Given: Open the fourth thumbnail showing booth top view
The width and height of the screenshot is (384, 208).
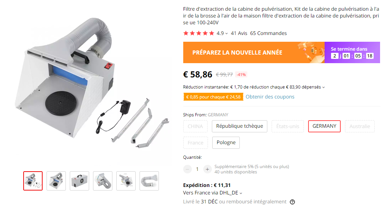Looking at the screenshot, I should (x=103, y=181).
